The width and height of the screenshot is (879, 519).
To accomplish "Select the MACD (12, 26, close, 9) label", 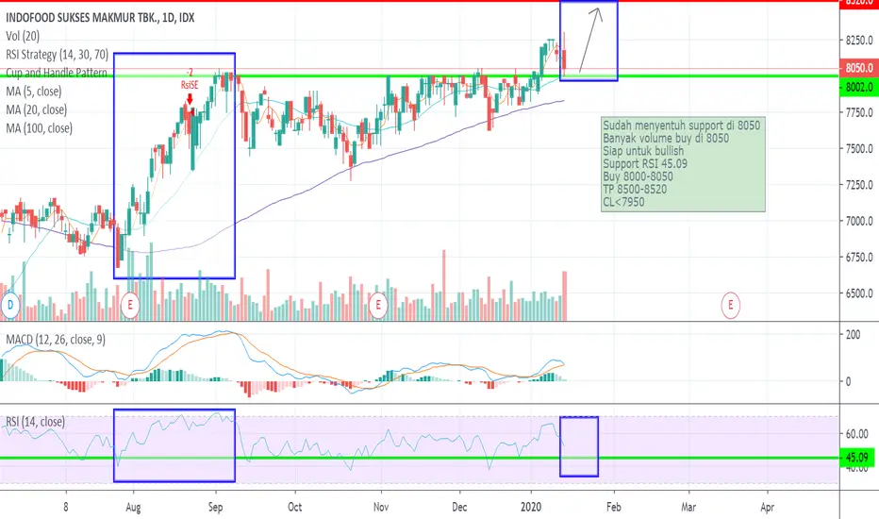I will point(56,340).
